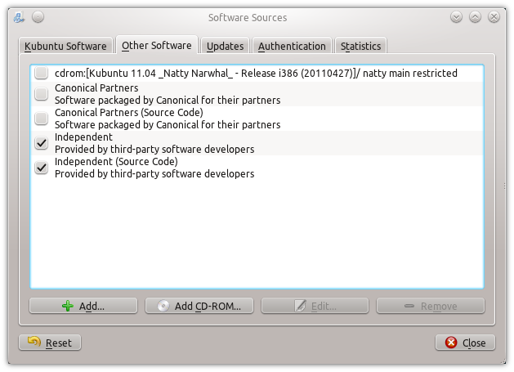The width and height of the screenshot is (514, 372).
Task: Click the Remove button
Action: (431, 306)
